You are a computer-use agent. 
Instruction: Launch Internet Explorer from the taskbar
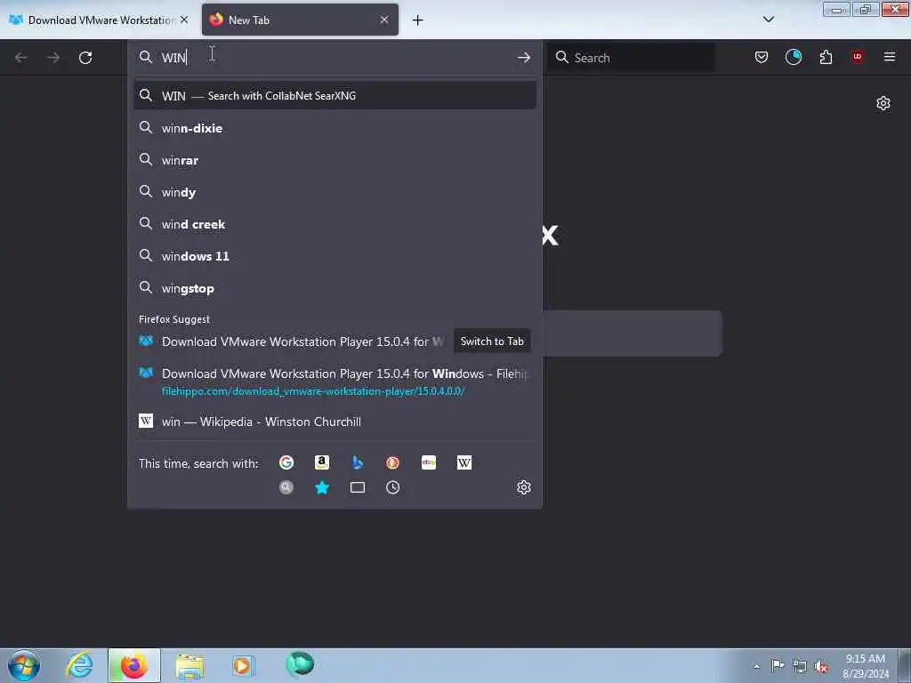coord(79,665)
